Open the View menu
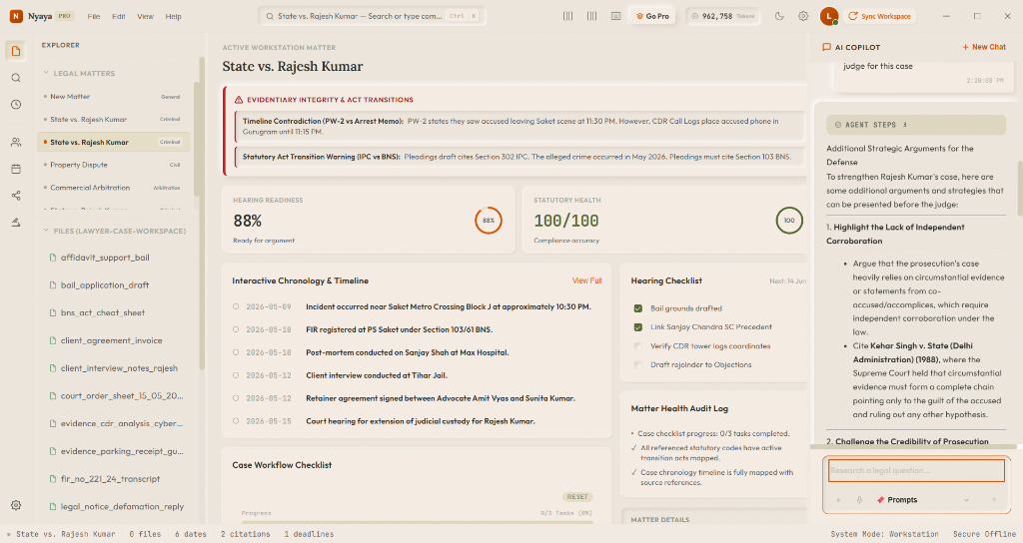1023x543 pixels. (x=145, y=16)
